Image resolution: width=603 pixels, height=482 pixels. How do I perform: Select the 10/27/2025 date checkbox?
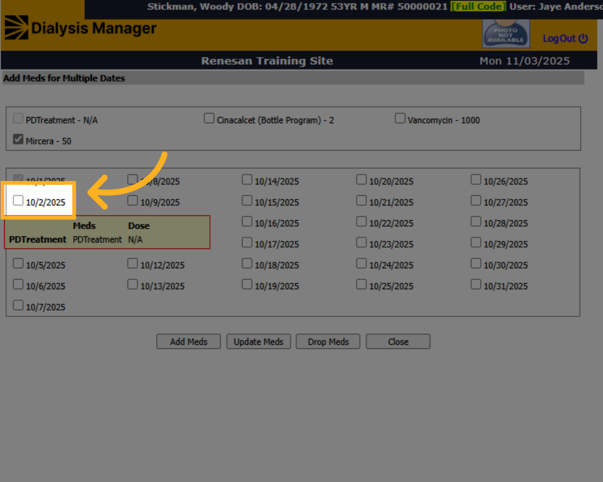click(476, 200)
